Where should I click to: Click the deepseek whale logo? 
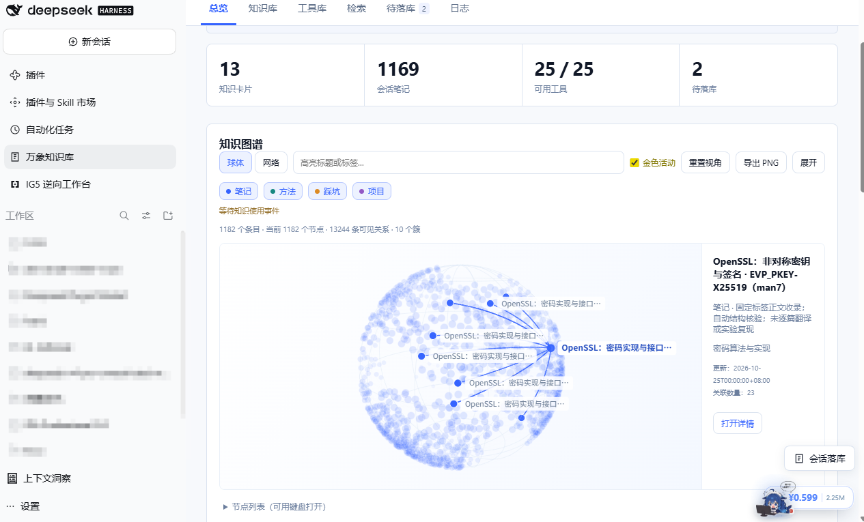click(x=14, y=10)
